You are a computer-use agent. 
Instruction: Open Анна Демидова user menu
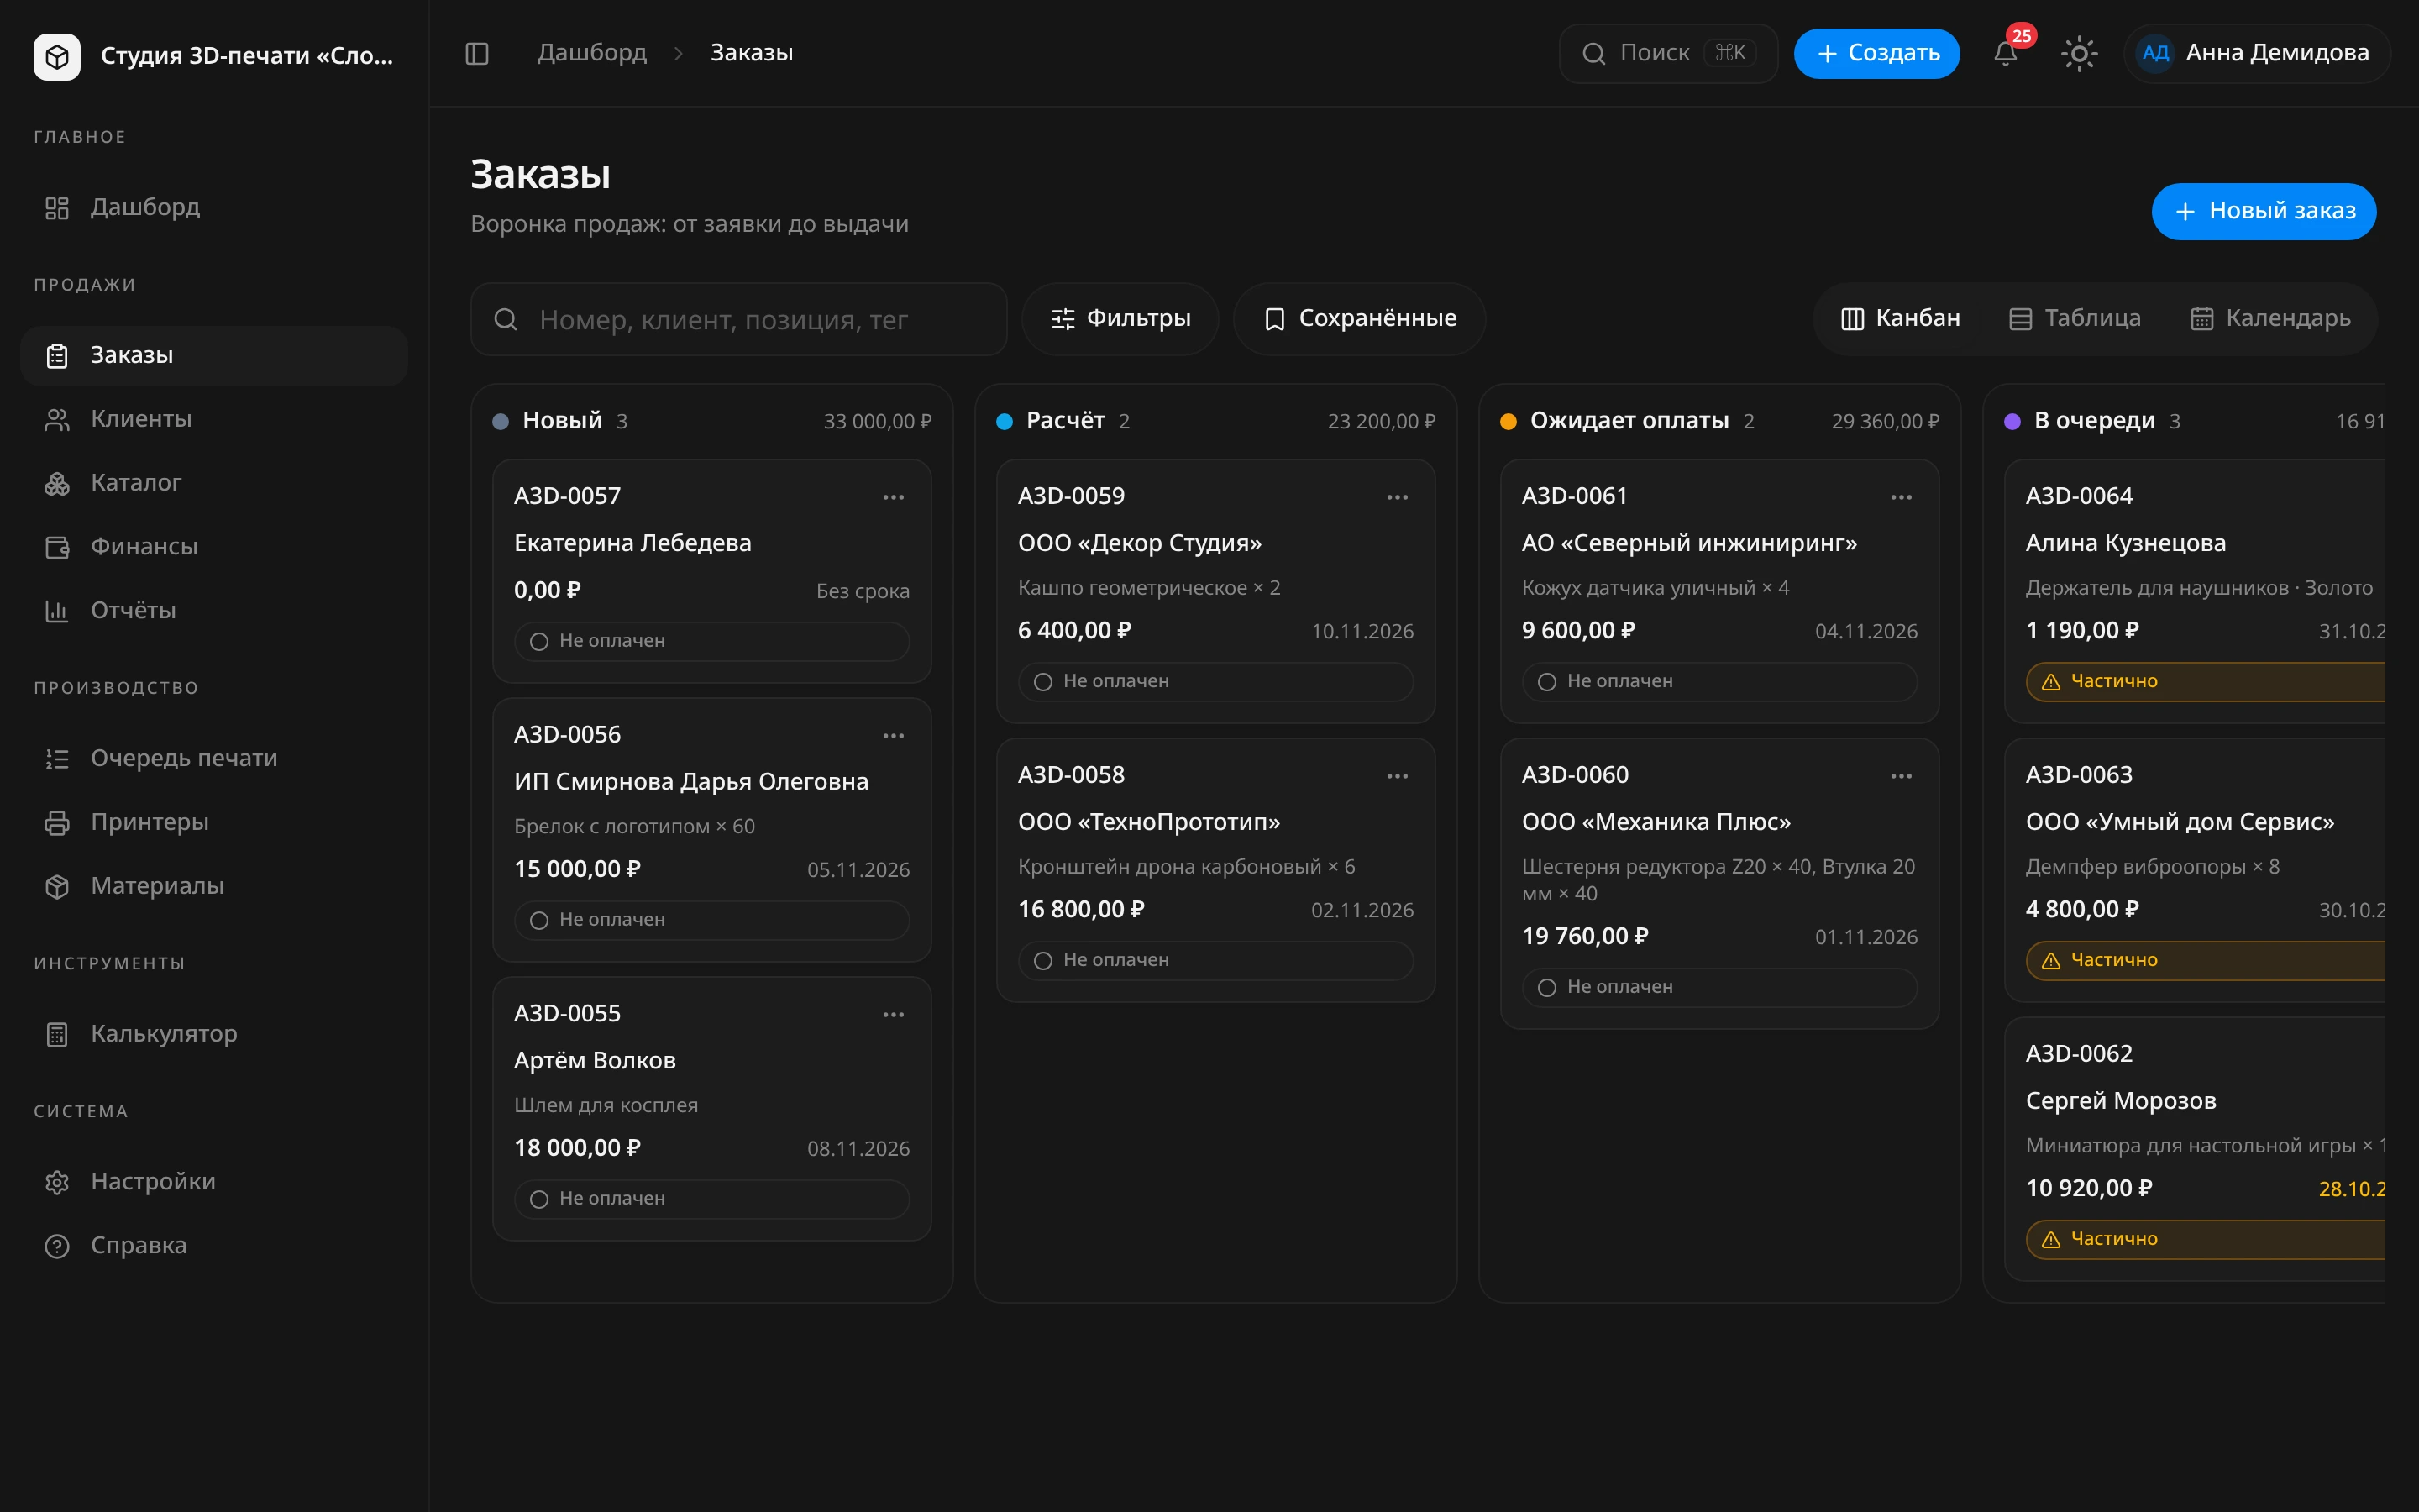tap(2256, 53)
